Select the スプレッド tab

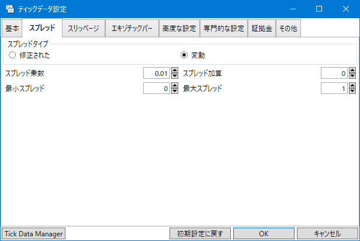(x=42, y=28)
